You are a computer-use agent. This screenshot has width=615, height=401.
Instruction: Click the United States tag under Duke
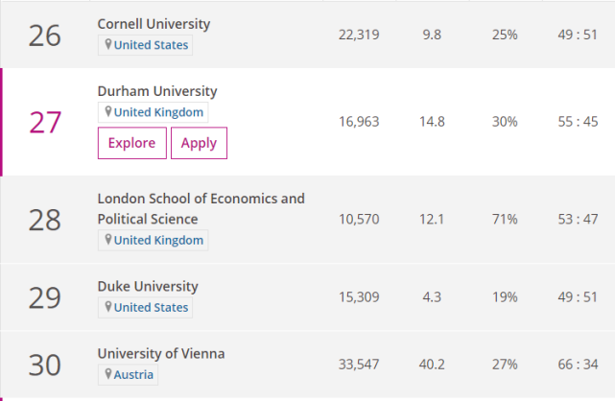(152, 308)
